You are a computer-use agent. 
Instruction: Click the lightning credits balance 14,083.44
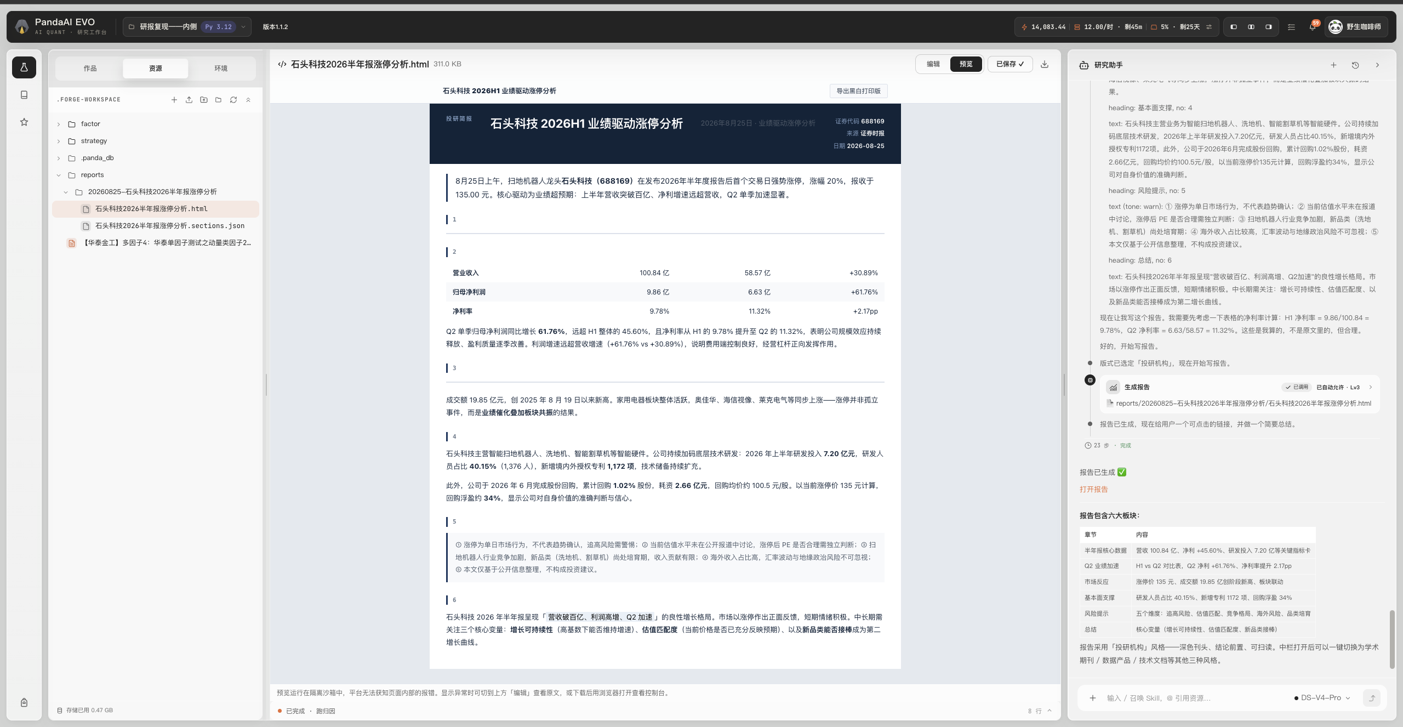(x=1043, y=27)
